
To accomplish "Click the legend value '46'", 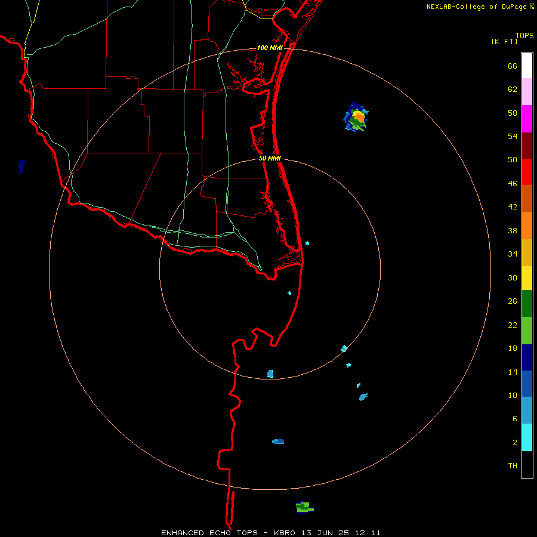I will 513,184.
